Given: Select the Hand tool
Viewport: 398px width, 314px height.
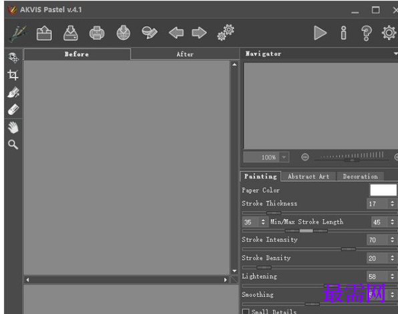Looking at the screenshot, I should [13, 128].
